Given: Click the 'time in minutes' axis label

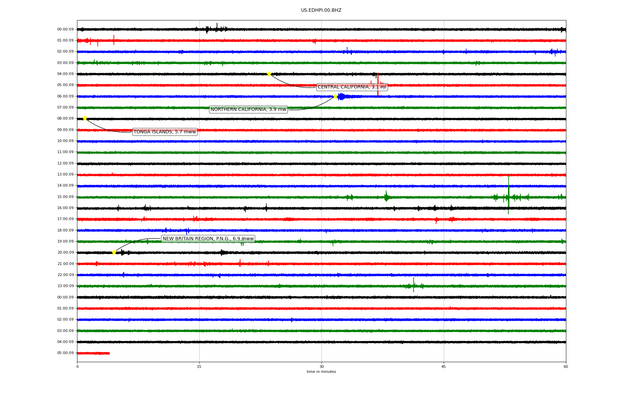Looking at the screenshot, I should point(321,372).
